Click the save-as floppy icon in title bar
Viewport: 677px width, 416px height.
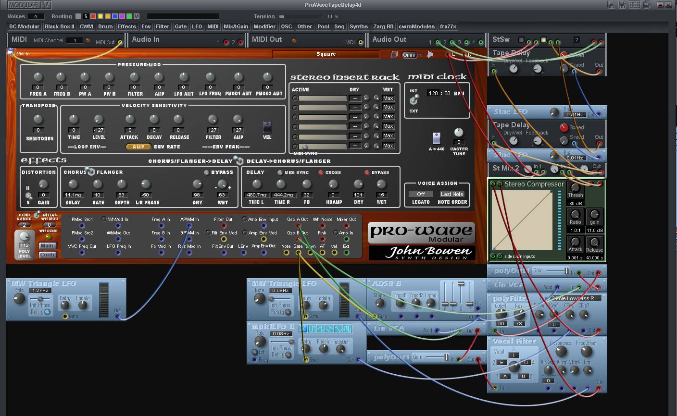[623, 5]
